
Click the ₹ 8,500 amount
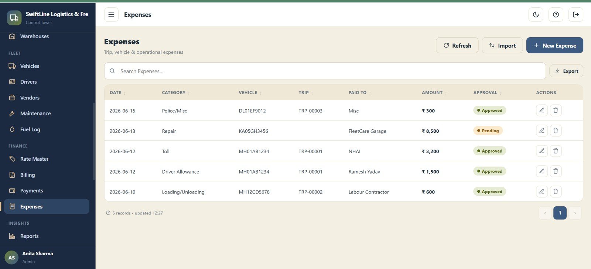click(430, 131)
